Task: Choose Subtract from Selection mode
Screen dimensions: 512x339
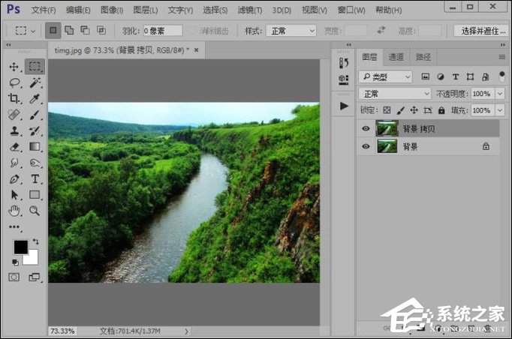Action: (x=85, y=31)
